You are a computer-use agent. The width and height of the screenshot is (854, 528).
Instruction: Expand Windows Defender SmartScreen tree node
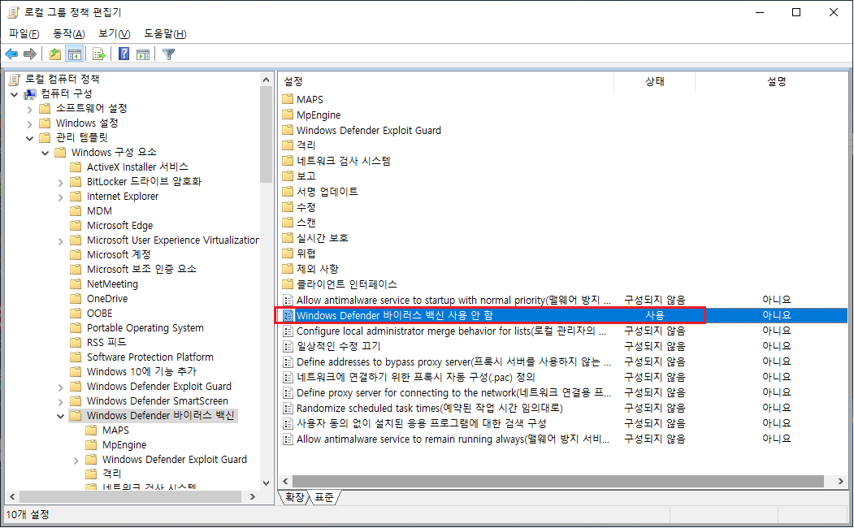click(60, 402)
